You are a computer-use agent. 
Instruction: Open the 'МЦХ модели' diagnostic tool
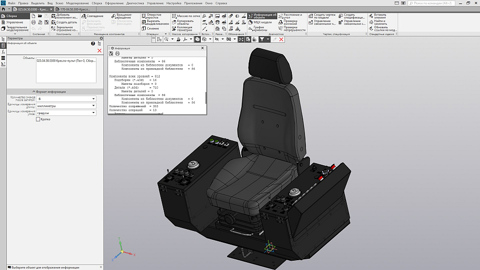click(x=260, y=22)
